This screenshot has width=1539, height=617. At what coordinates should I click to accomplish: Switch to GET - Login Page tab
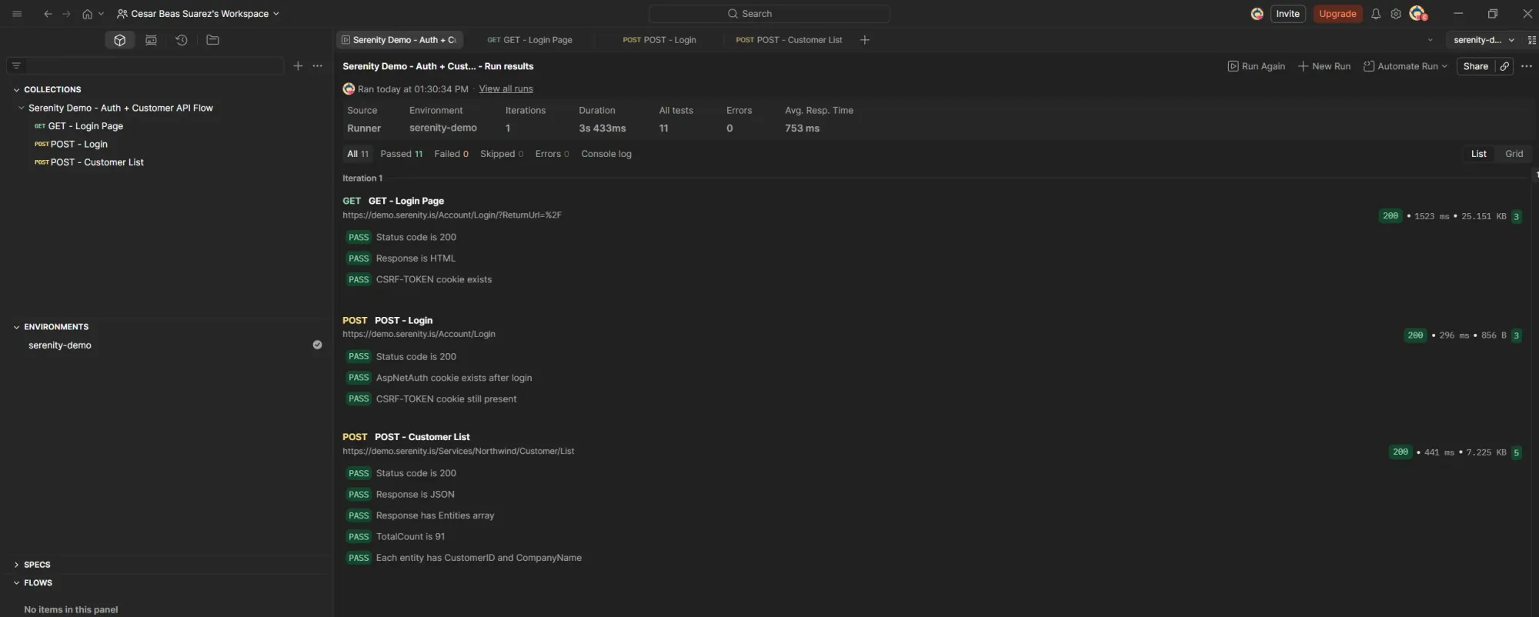pyautogui.click(x=530, y=40)
